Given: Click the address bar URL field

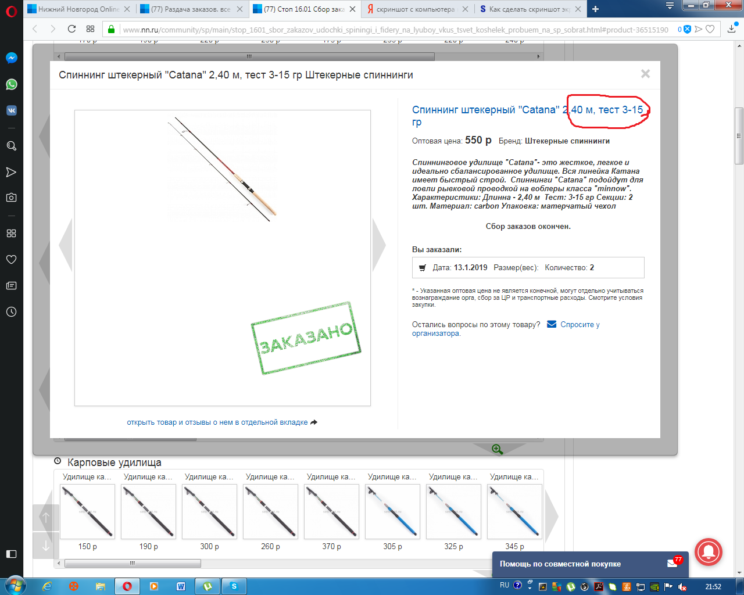Looking at the screenshot, I should tap(395, 29).
